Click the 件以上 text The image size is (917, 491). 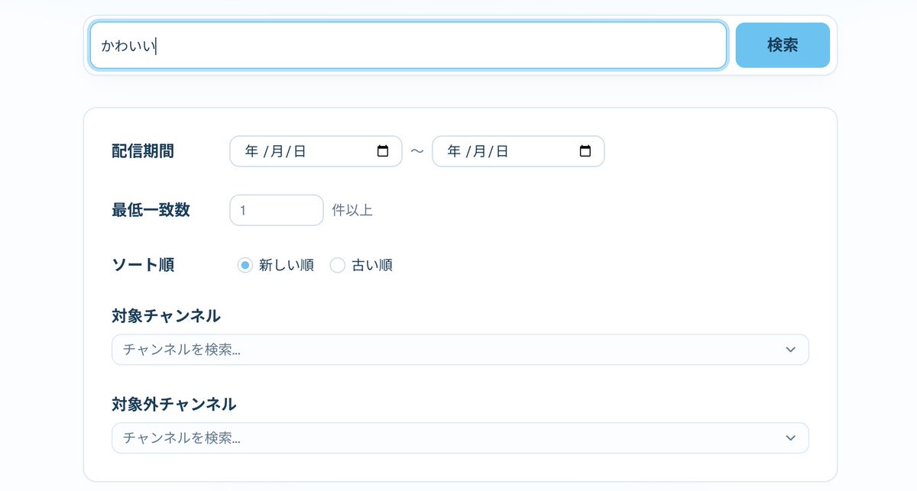(352, 210)
